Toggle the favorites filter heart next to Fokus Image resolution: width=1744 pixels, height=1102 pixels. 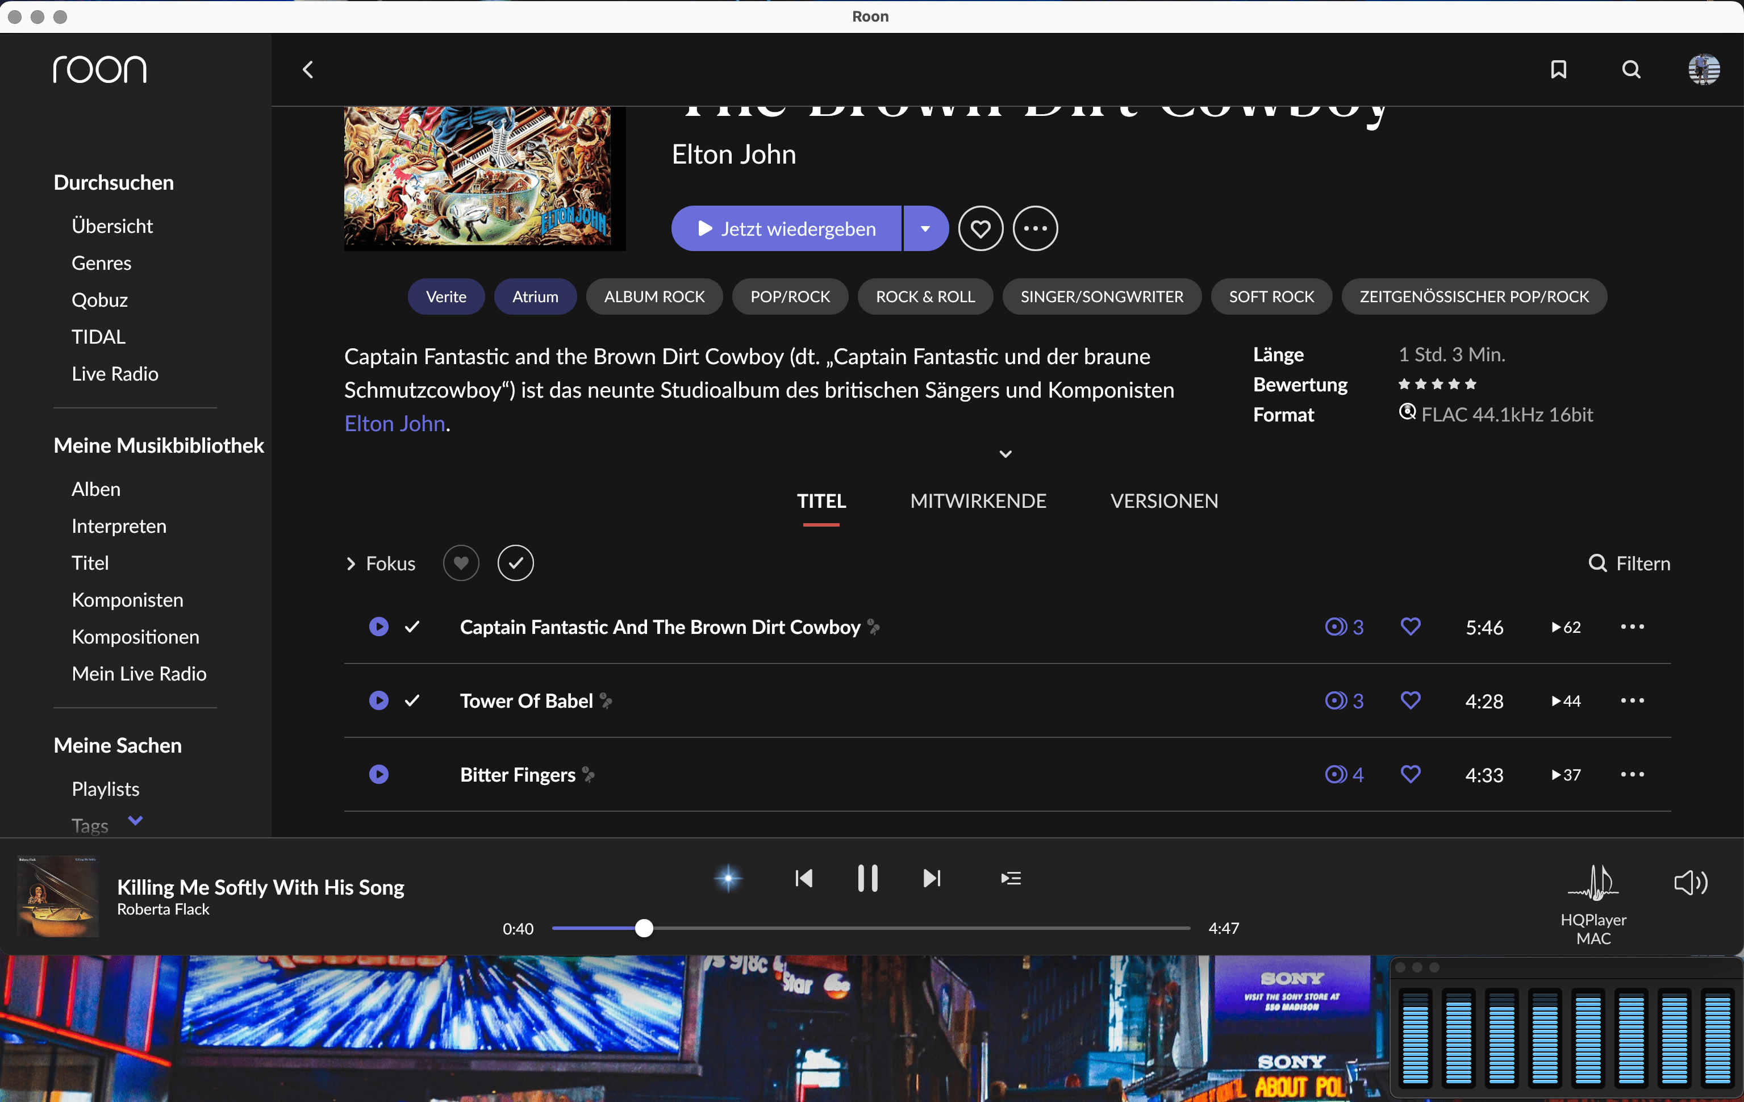click(x=461, y=563)
